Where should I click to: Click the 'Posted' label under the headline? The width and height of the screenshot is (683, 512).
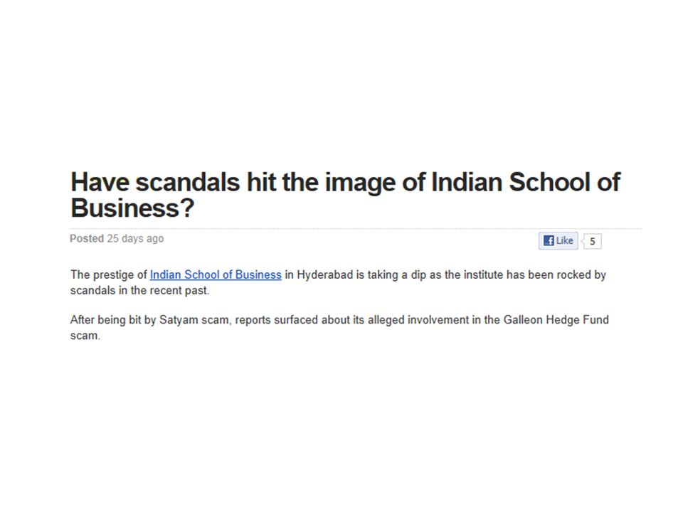[x=87, y=239]
